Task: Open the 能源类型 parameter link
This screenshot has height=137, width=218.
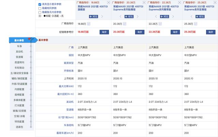Action: pyautogui.click(x=69, y=63)
